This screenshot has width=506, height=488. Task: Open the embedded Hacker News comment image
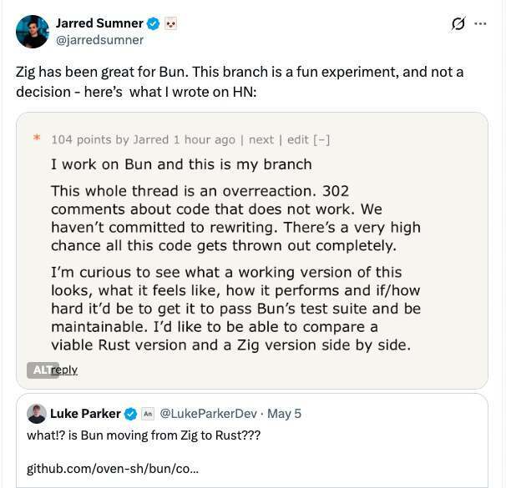click(x=252, y=250)
